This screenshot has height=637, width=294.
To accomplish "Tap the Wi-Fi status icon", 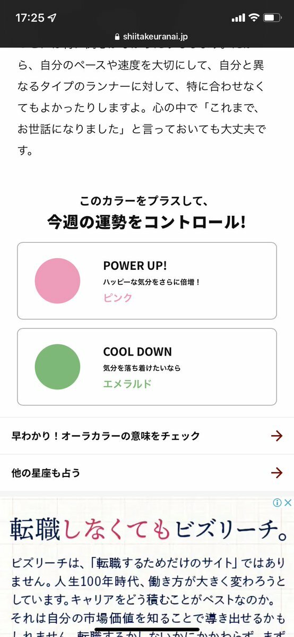I will coord(254,18).
